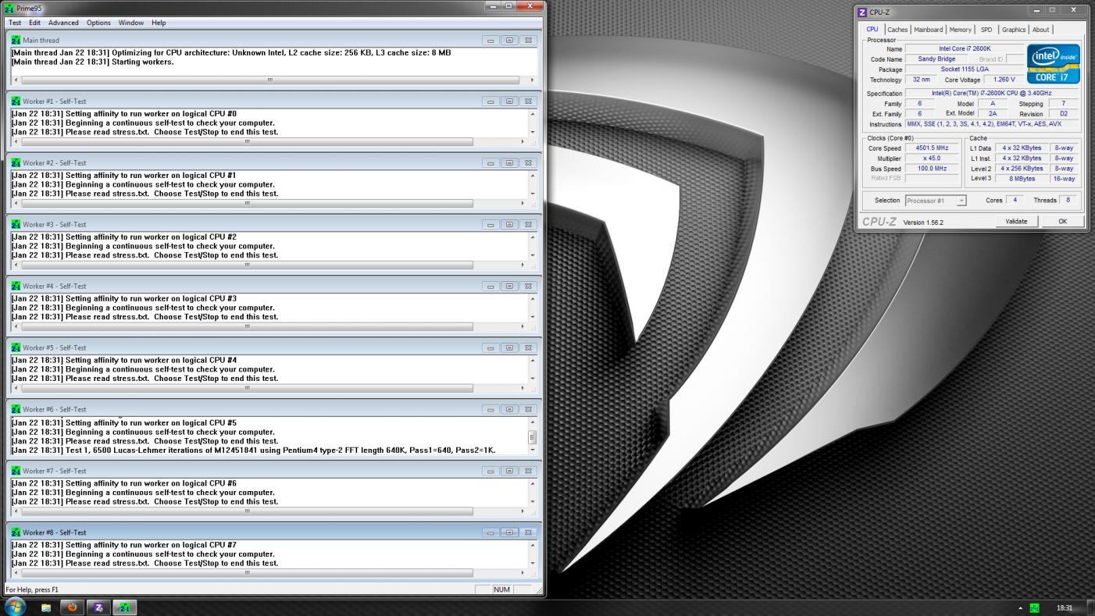
Task: Open Prime95 Edit menu
Action: (34, 23)
